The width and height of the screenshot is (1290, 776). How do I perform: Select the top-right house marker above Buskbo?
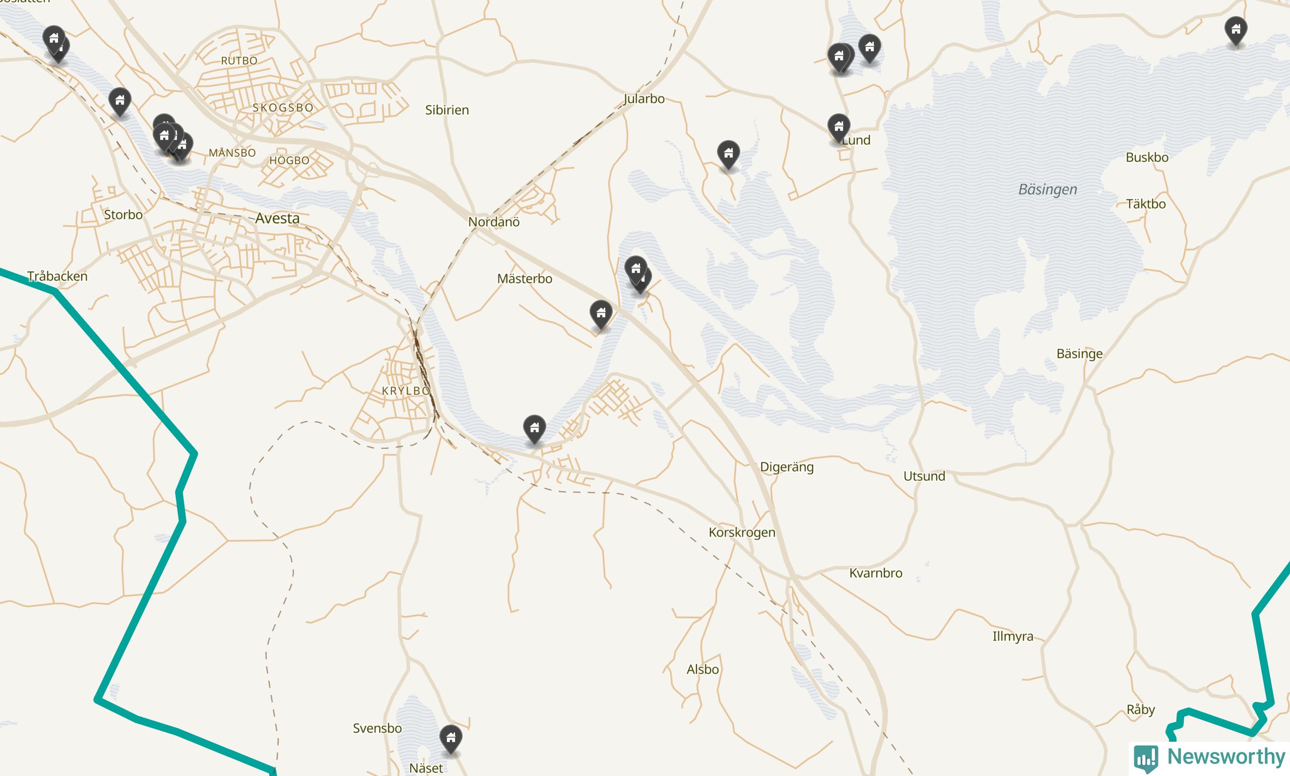(1236, 31)
